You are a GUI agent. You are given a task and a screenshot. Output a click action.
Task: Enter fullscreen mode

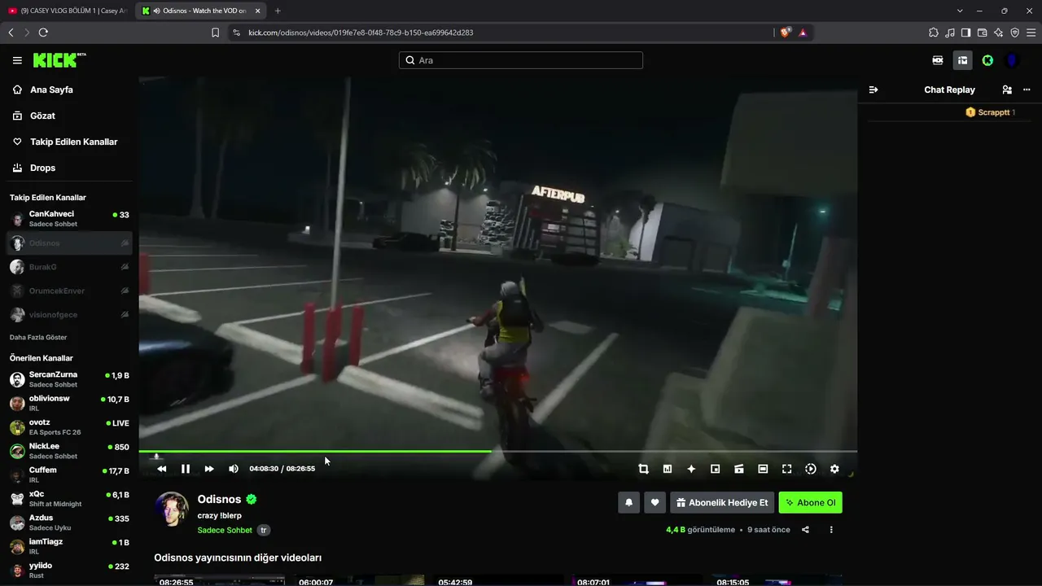[x=787, y=469]
